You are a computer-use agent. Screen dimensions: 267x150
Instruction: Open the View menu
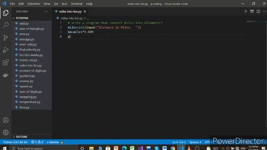tap(47, 4)
